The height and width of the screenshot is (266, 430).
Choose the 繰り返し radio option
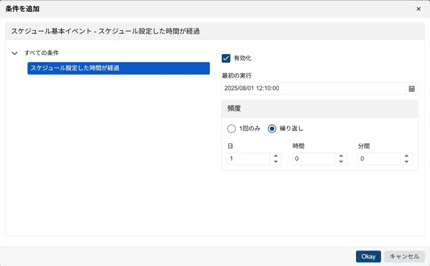(272, 129)
